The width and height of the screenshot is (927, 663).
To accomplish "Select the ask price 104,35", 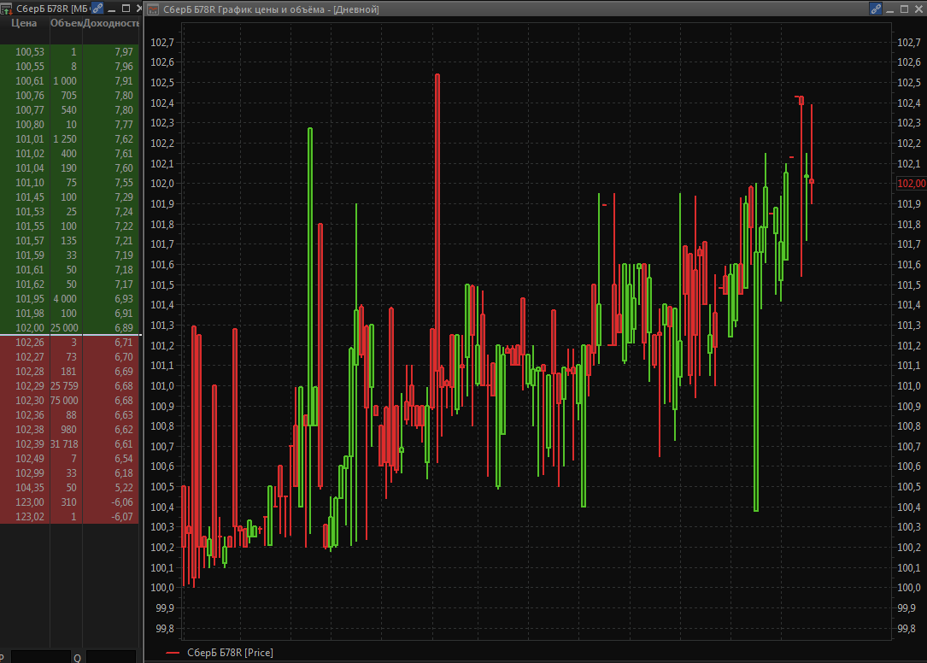I will (30, 487).
